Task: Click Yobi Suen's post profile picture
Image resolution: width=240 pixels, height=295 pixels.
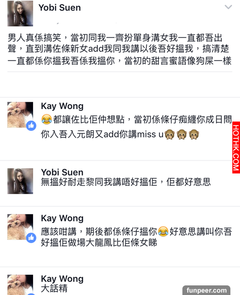Action: point(20,13)
